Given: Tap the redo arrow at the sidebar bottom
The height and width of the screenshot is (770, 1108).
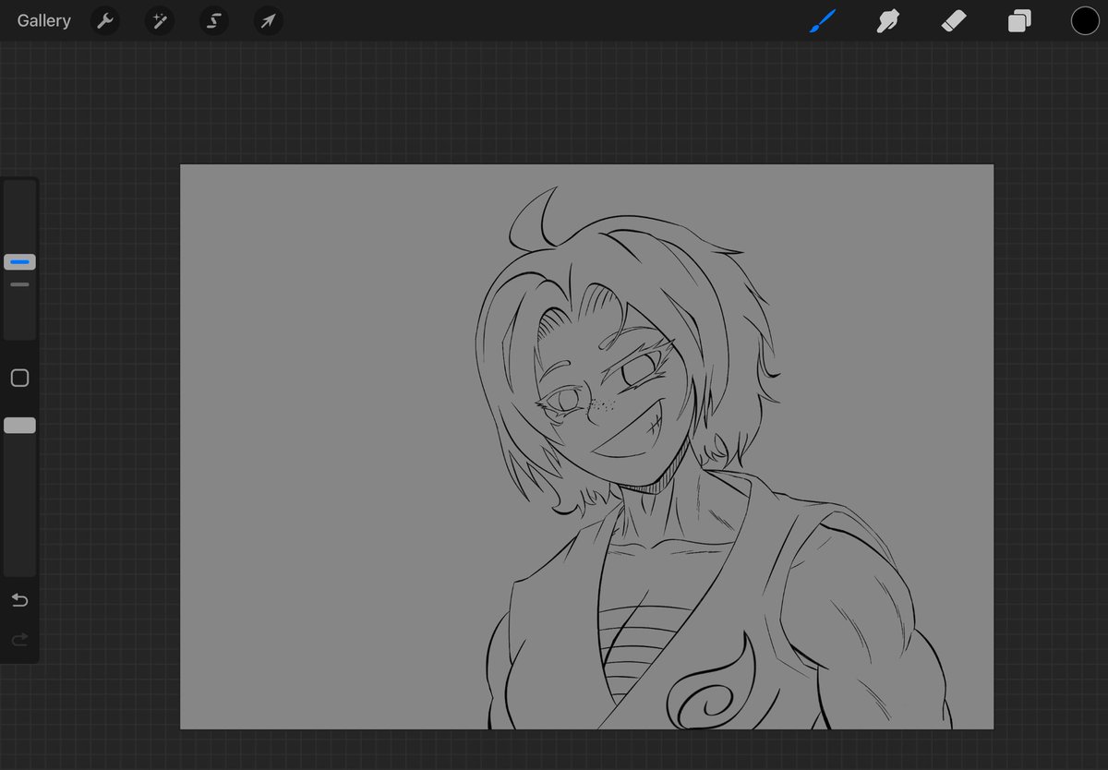Looking at the screenshot, I should pyautogui.click(x=19, y=639).
